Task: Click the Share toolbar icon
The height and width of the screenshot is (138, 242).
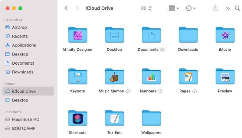Action: coord(215,8)
